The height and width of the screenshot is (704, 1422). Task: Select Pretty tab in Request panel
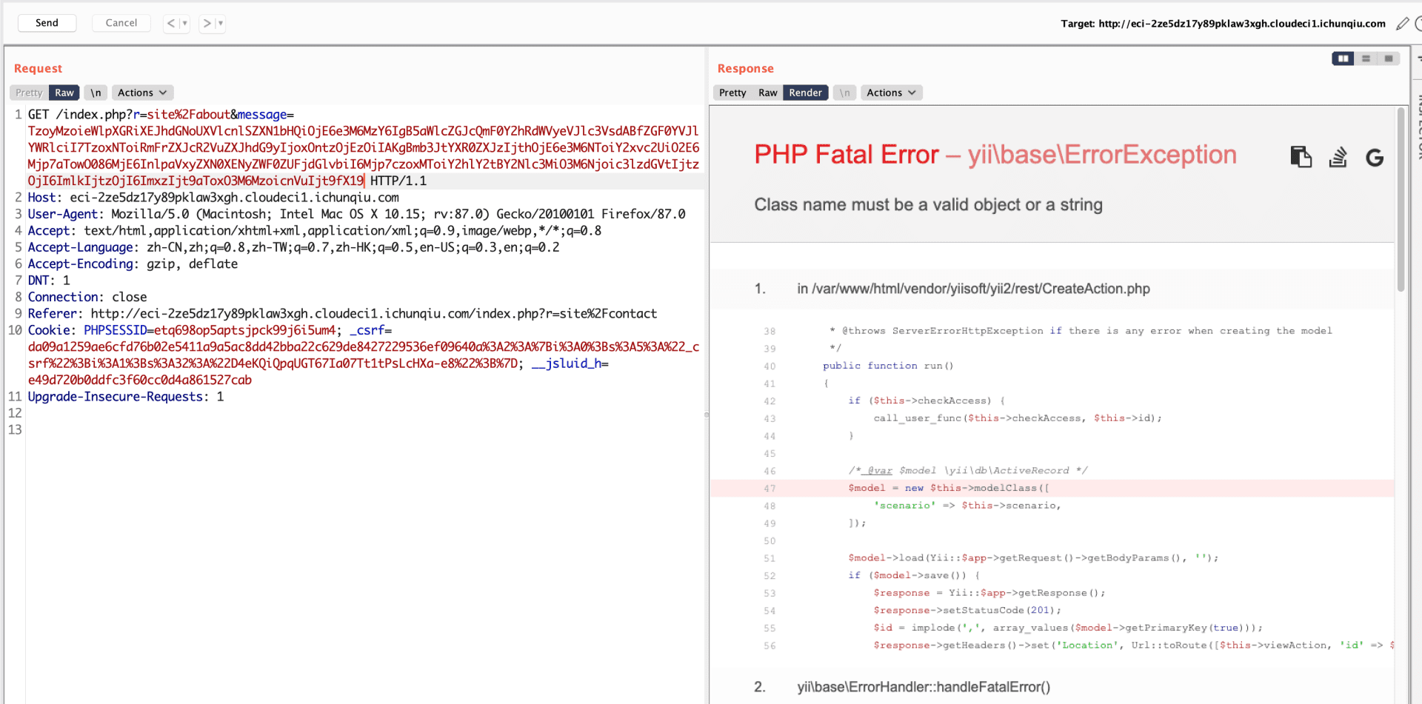29,93
